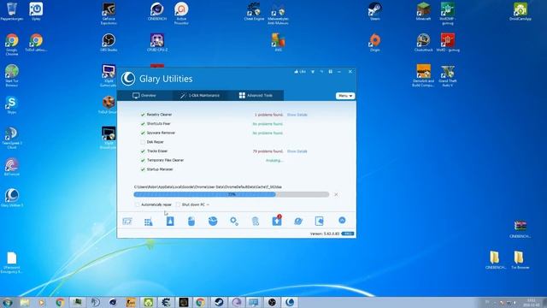The height and width of the screenshot is (308, 547).
Task: Open the mouse-shaped context menu manager icon
Action: click(191, 221)
